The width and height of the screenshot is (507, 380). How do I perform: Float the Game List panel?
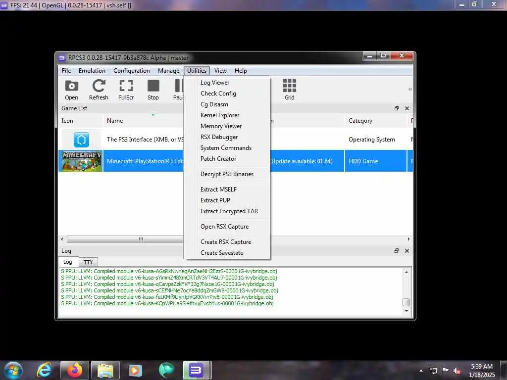click(x=397, y=108)
